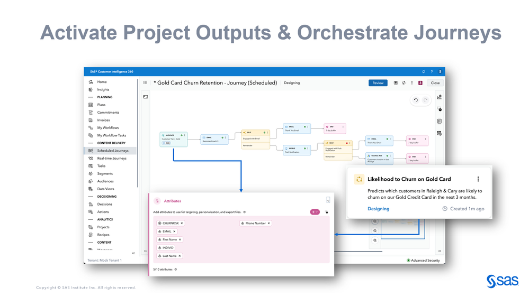Screen dimensions: 529x297
Task: Click the Close button
Action: coord(435,83)
